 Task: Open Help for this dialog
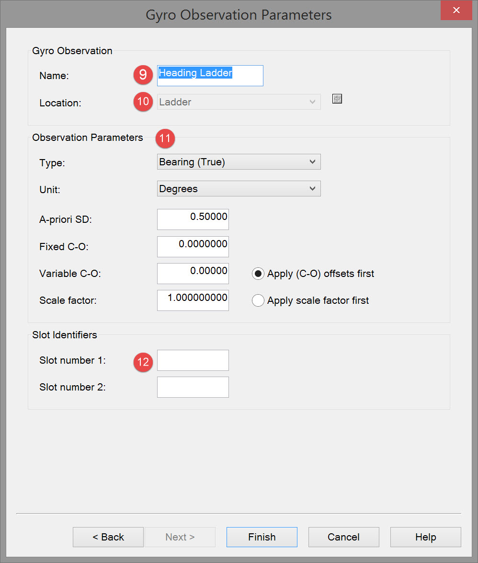click(x=425, y=537)
